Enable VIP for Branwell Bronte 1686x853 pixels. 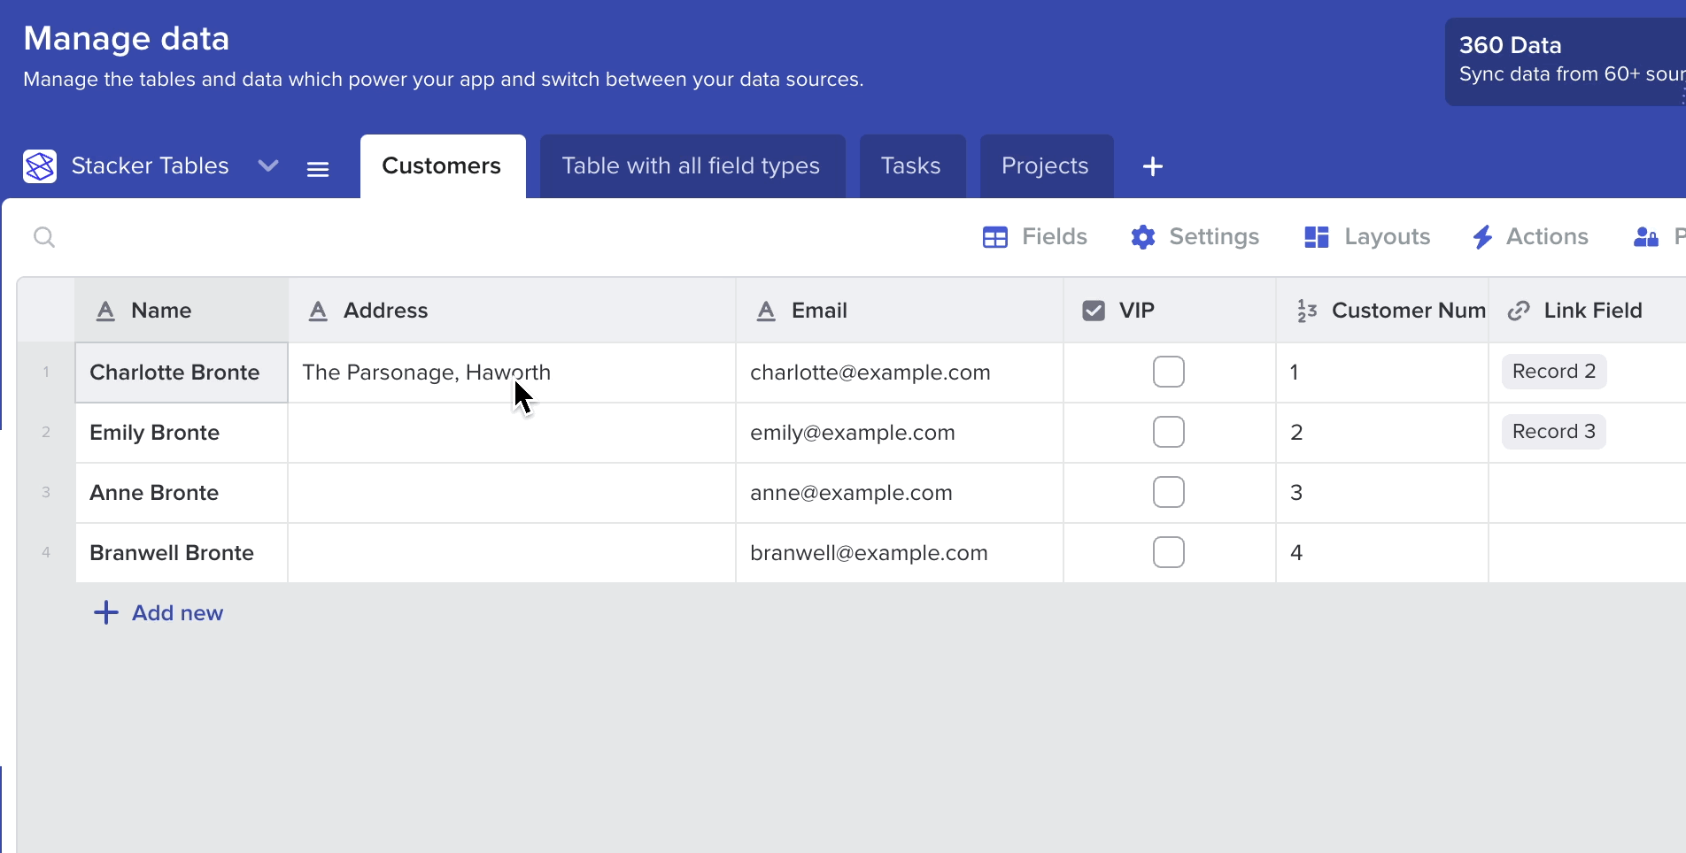coord(1168,552)
